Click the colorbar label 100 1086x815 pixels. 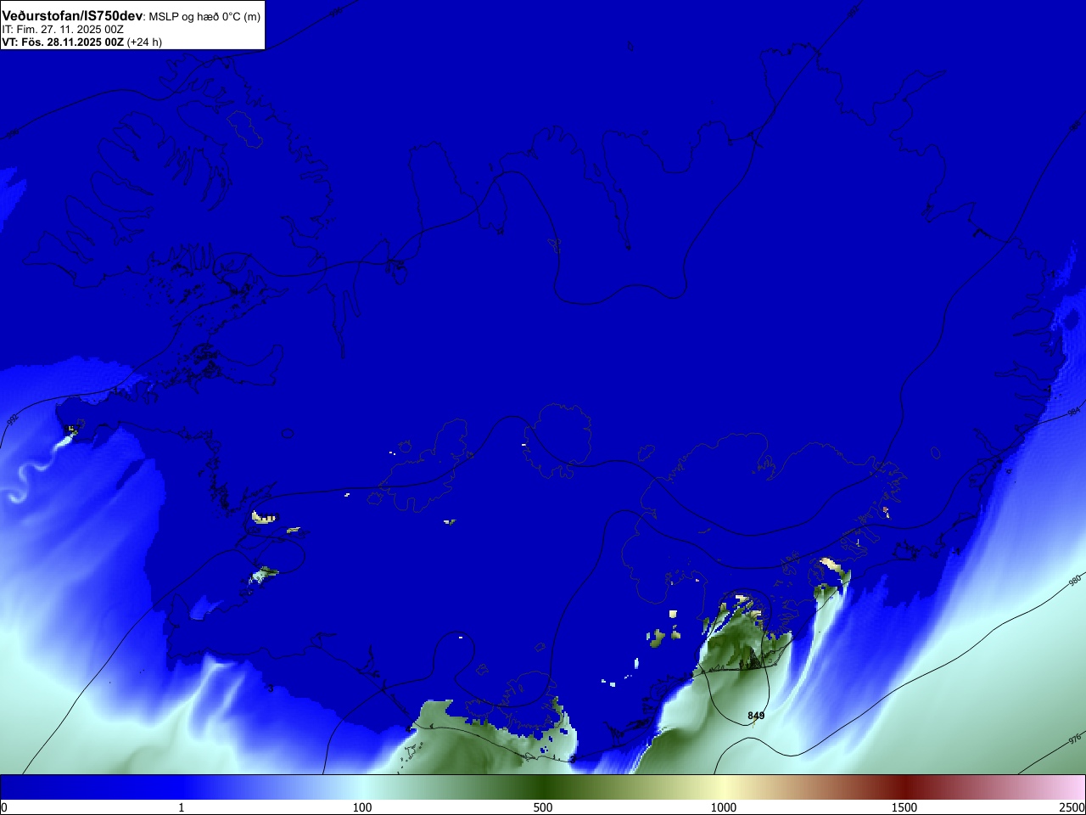click(x=362, y=807)
